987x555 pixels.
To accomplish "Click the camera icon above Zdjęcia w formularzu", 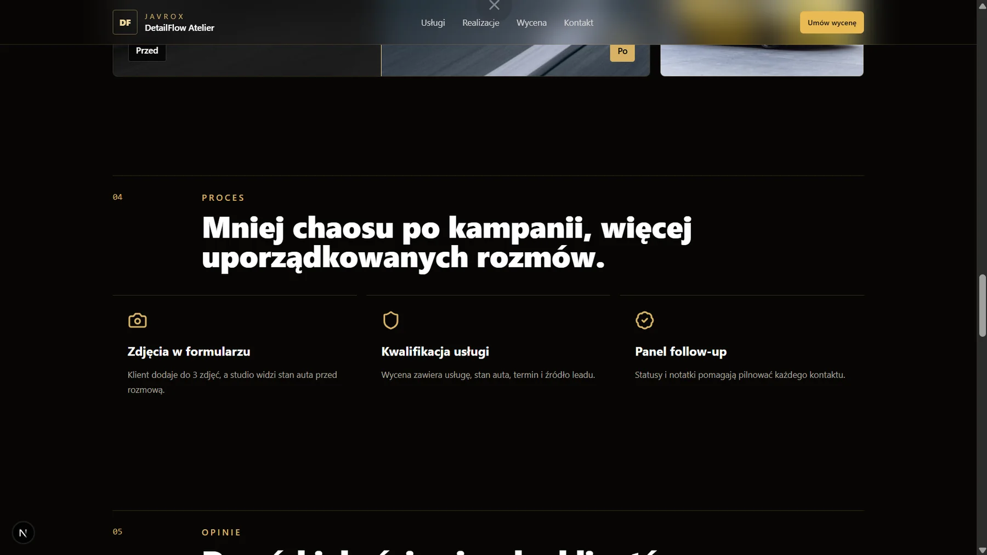I will coord(138,320).
